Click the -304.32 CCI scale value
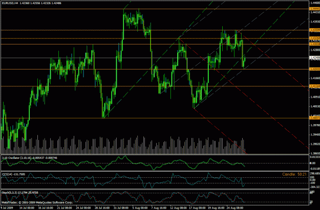 315,187
